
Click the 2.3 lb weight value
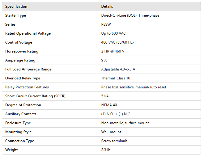pyautogui.click(x=106, y=150)
